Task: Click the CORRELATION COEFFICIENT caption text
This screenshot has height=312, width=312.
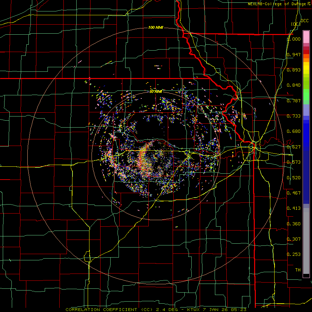Action: (103, 310)
